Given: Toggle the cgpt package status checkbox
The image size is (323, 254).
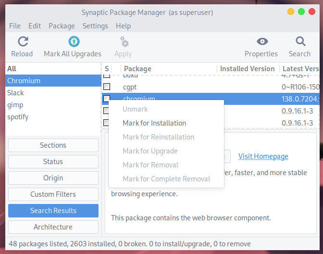Looking at the screenshot, I should tap(107, 87).
